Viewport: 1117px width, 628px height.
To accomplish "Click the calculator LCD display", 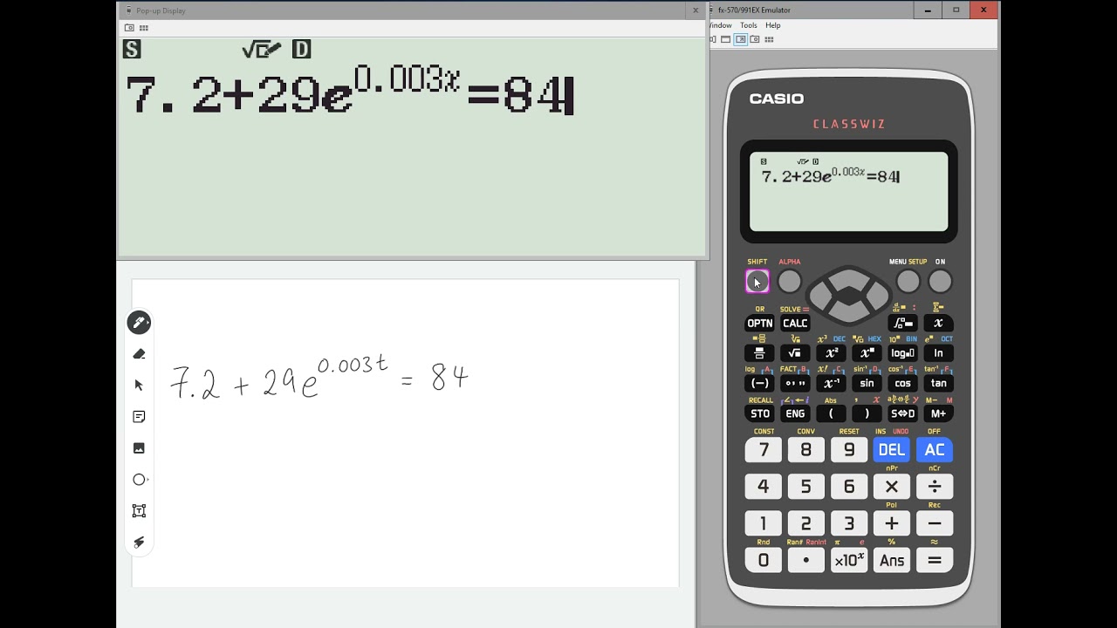I will click(x=848, y=192).
